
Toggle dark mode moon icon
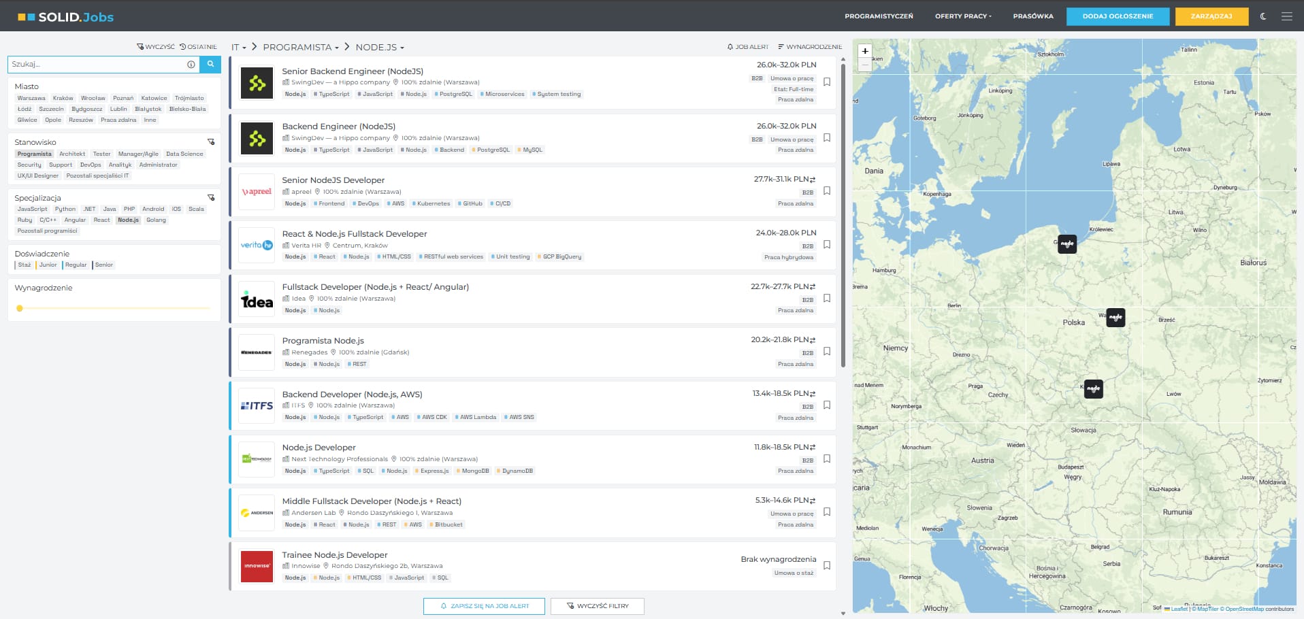coord(1263,16)
